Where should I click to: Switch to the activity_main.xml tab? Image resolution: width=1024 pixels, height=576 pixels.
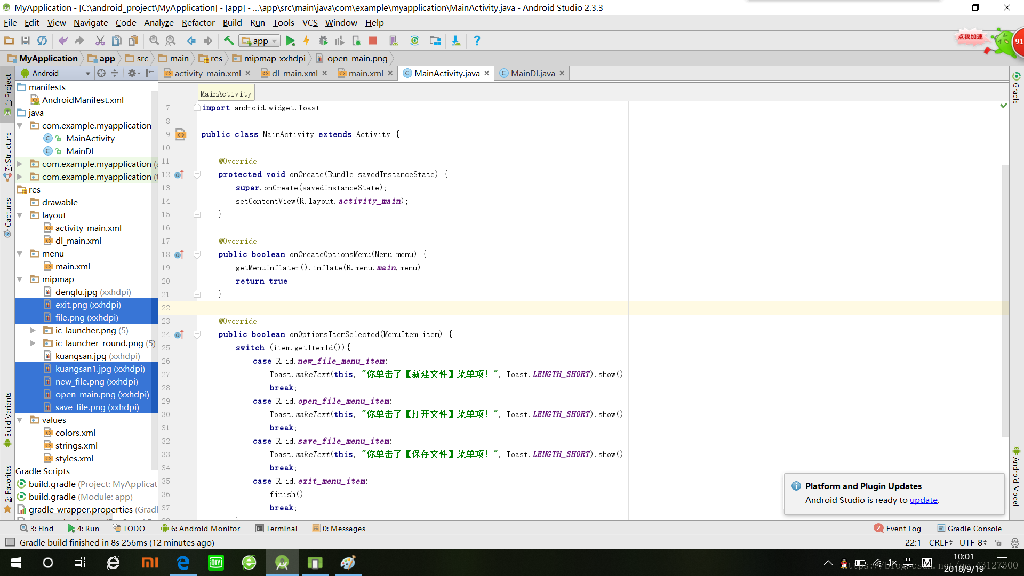coord(207,73)
